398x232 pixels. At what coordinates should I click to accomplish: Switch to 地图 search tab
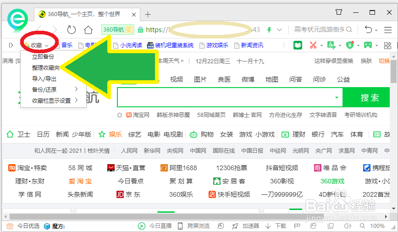271,79
